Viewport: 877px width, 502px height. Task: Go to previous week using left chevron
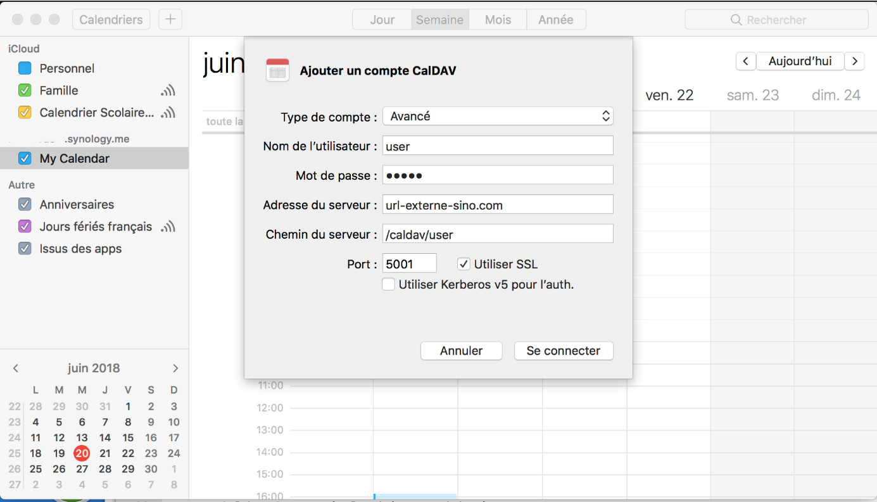pyautogui.click(x=745, y=61)
